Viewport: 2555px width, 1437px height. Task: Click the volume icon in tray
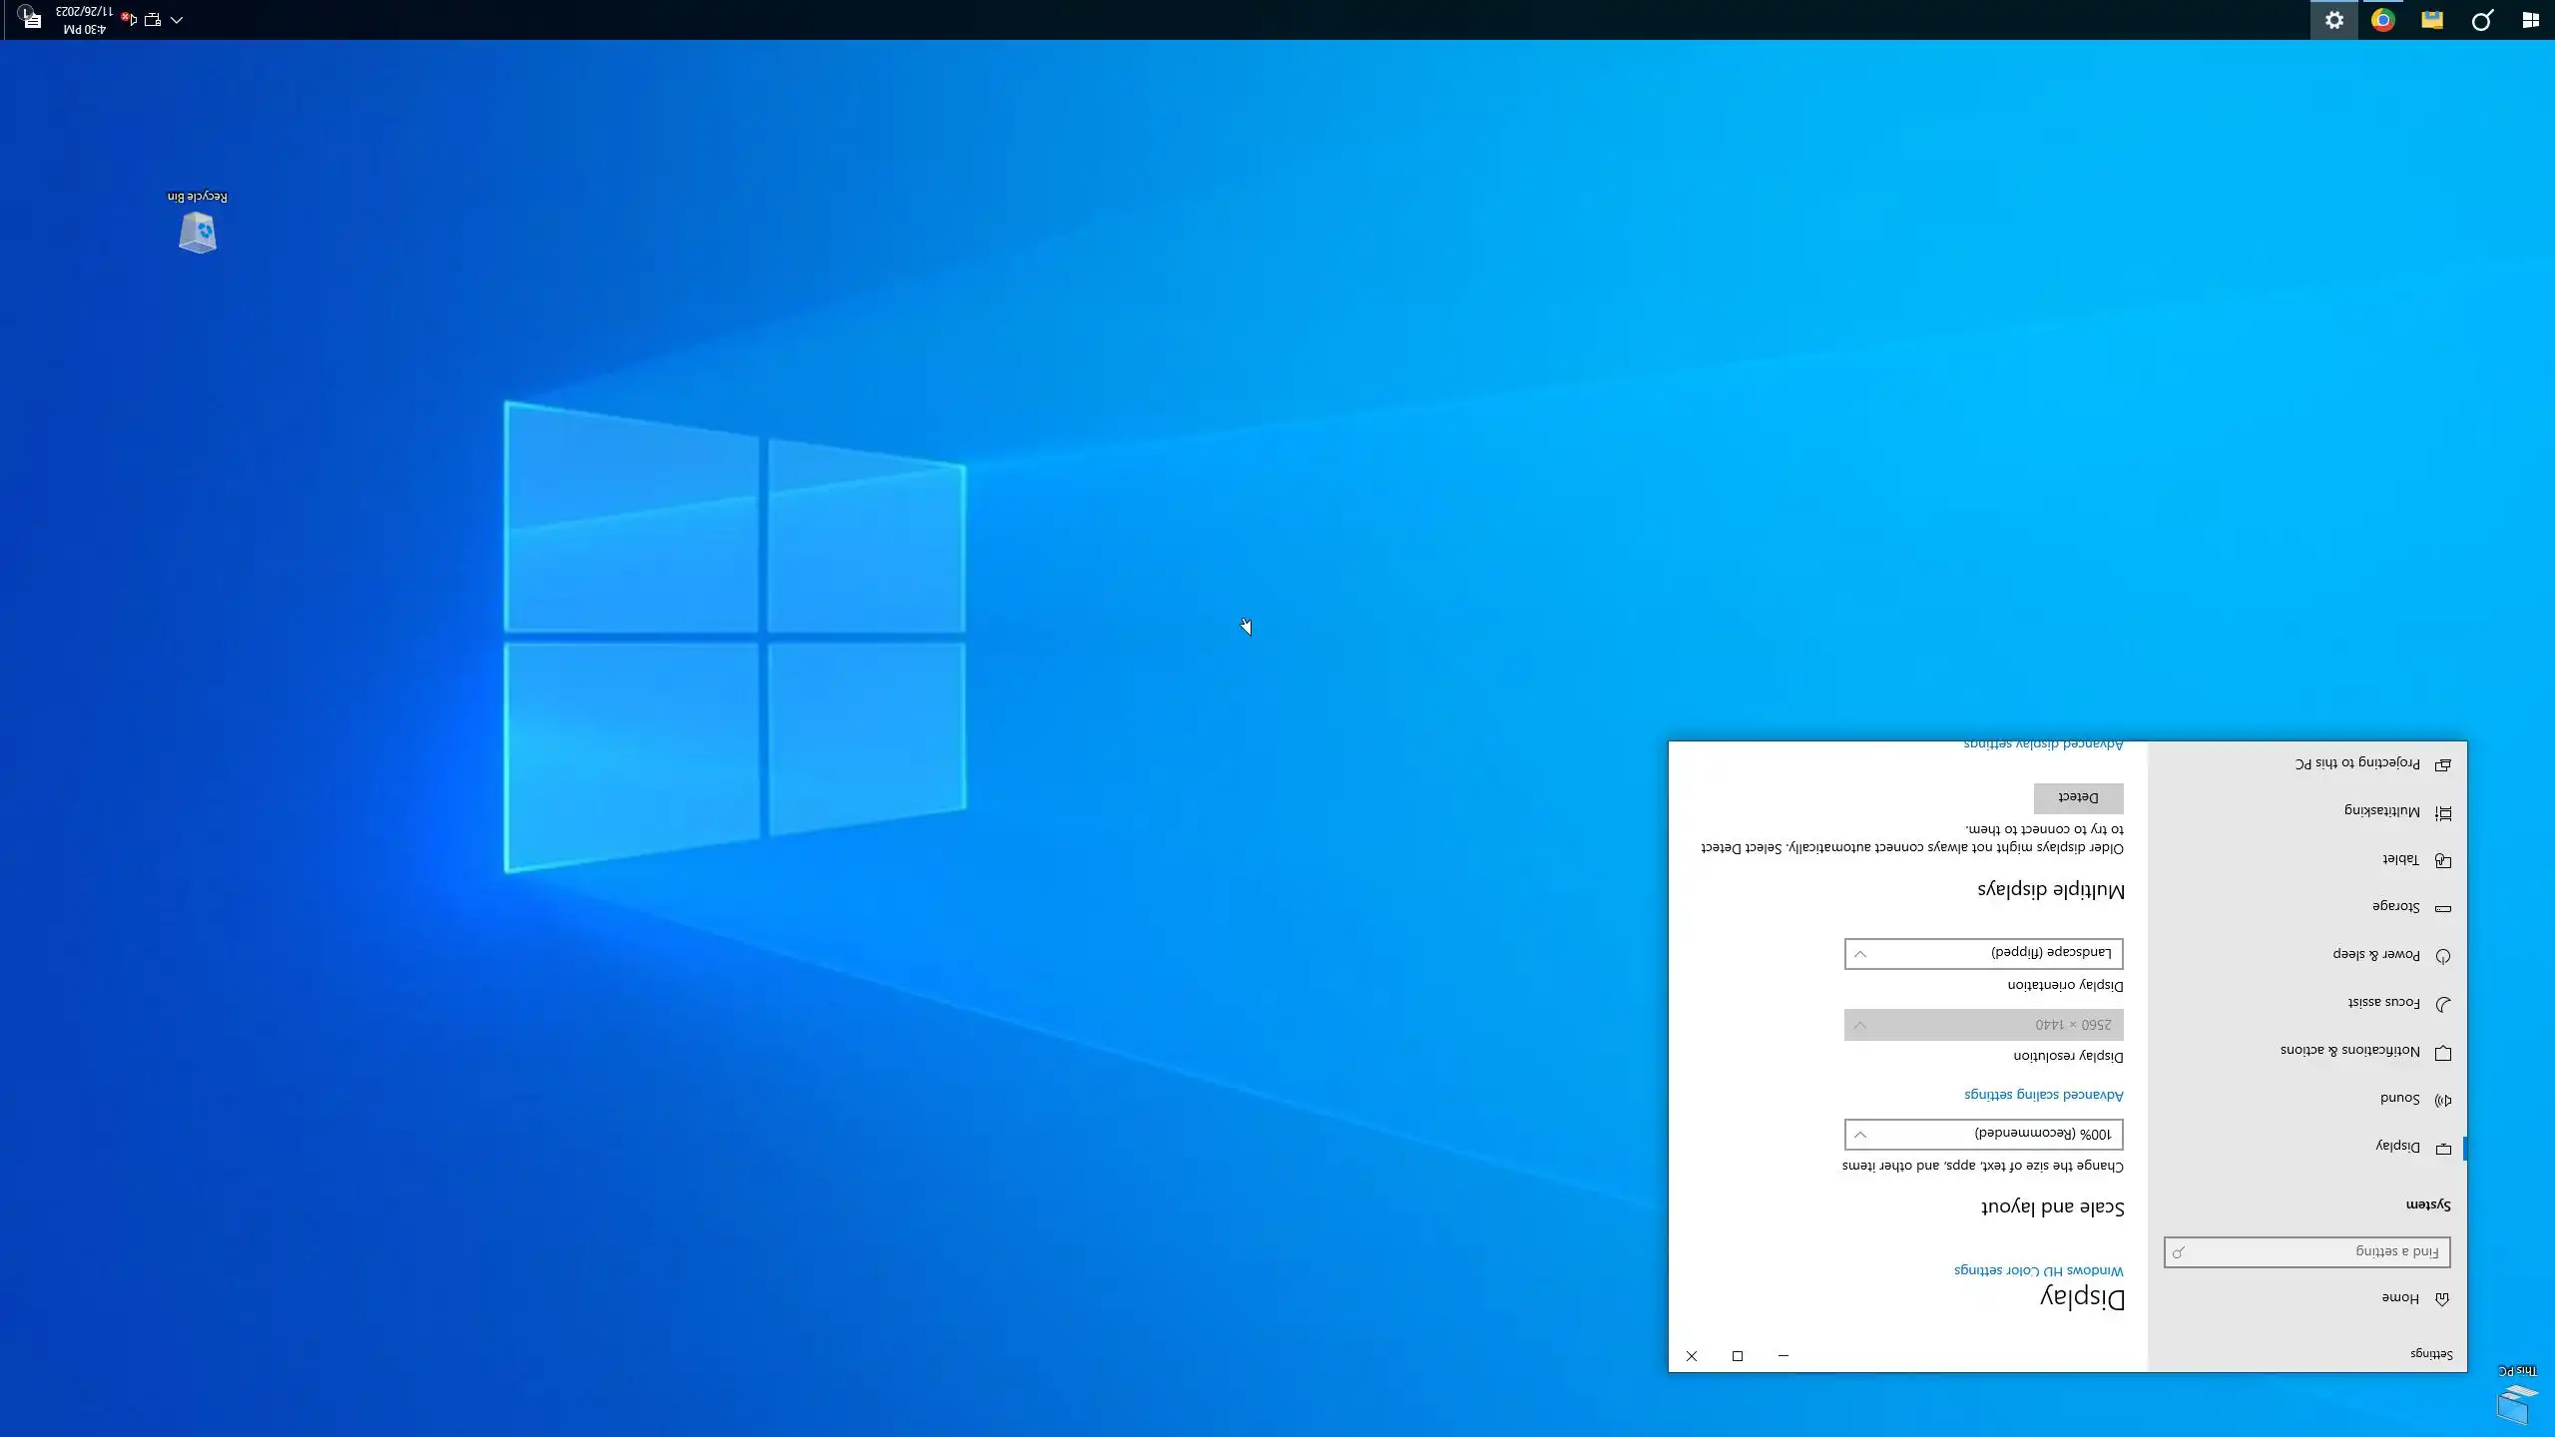click(x=129, y=19)
